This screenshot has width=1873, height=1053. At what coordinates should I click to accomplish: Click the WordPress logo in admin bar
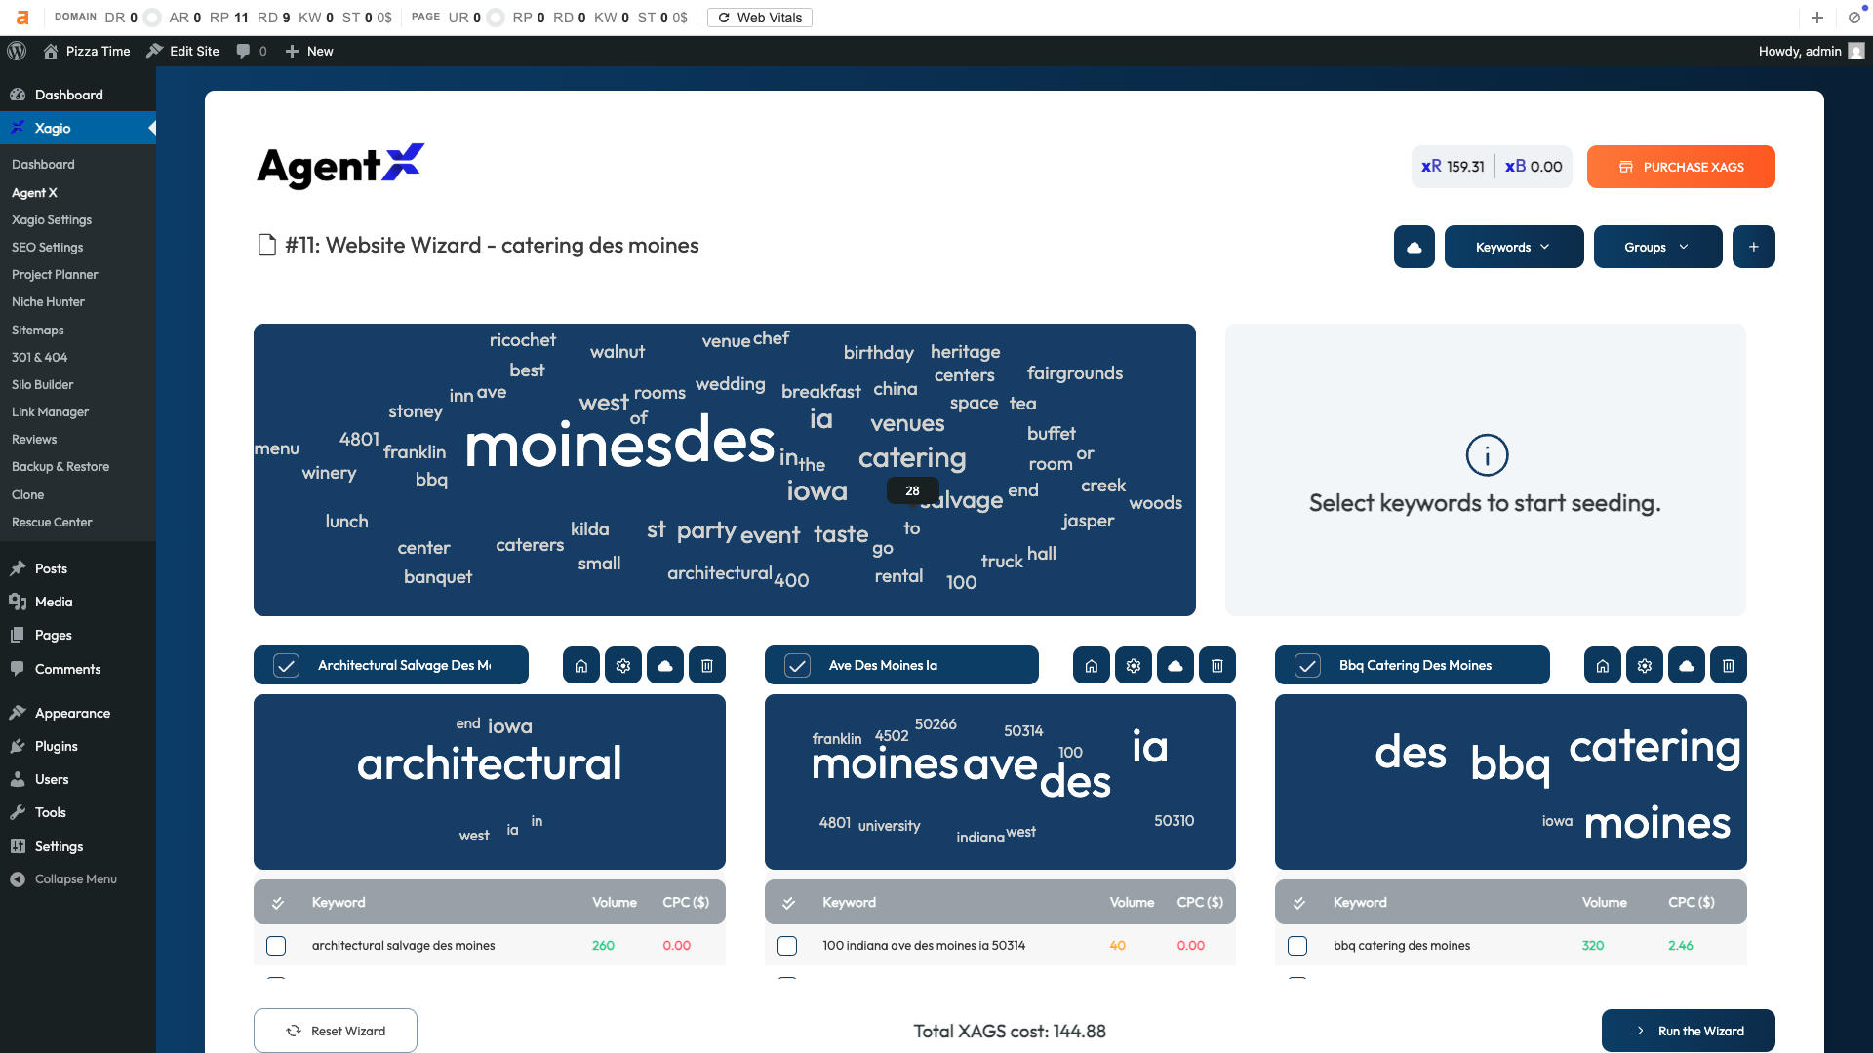click(x=17, y=51)
